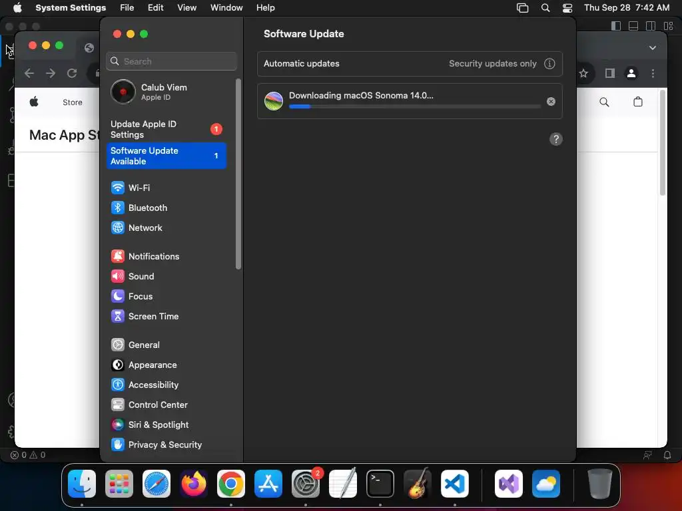
Task: Click the settings sidebar scrollbar
Action: tap(238, 174)
